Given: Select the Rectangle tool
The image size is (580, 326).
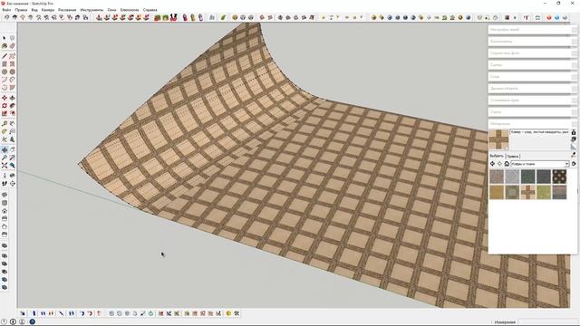Looking at the screenshot, I should [4, 64].
